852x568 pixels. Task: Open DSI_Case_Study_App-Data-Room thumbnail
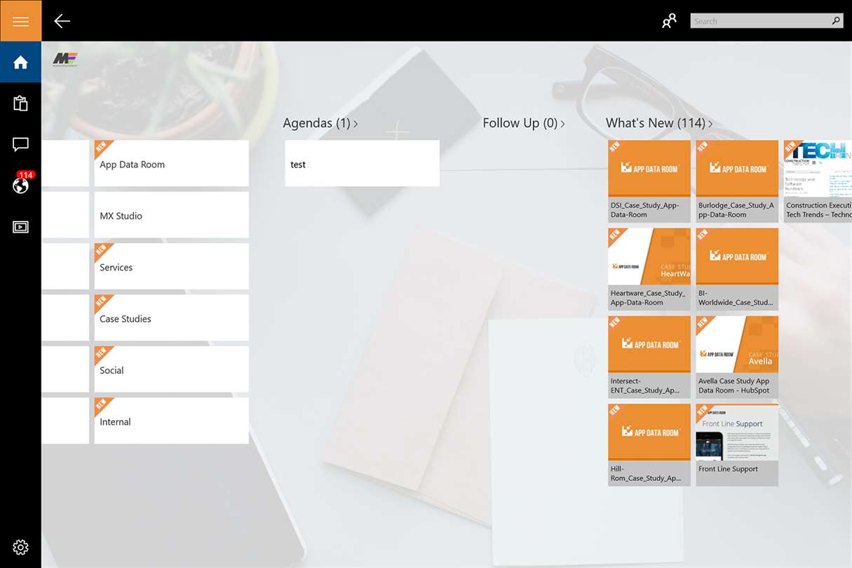649,182
